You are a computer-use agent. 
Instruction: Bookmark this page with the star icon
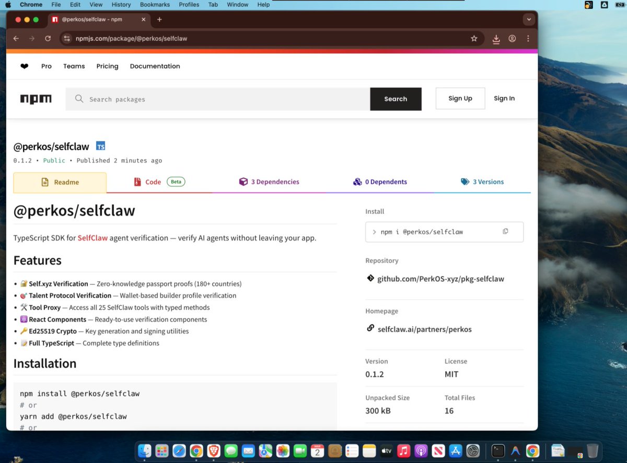coord(474,39)
